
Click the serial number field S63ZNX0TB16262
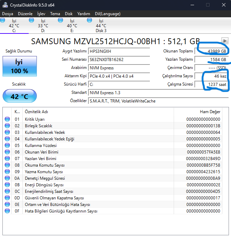coord(119,60)
